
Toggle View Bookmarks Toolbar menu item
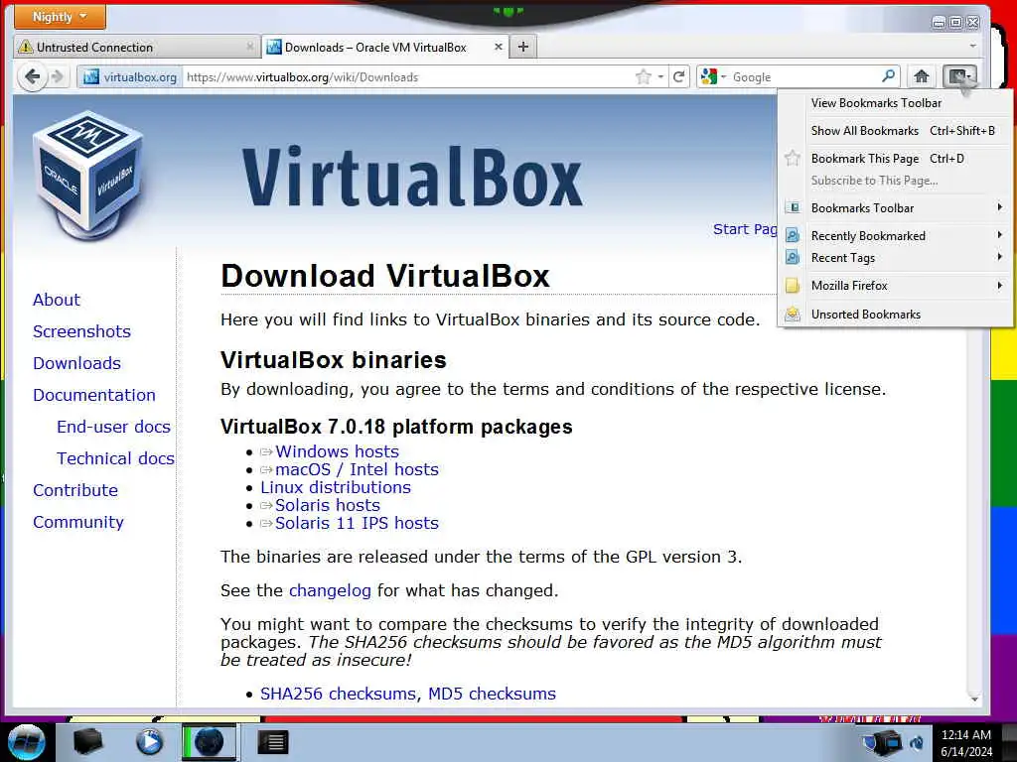pyautogui.click(x=895, y=103)
